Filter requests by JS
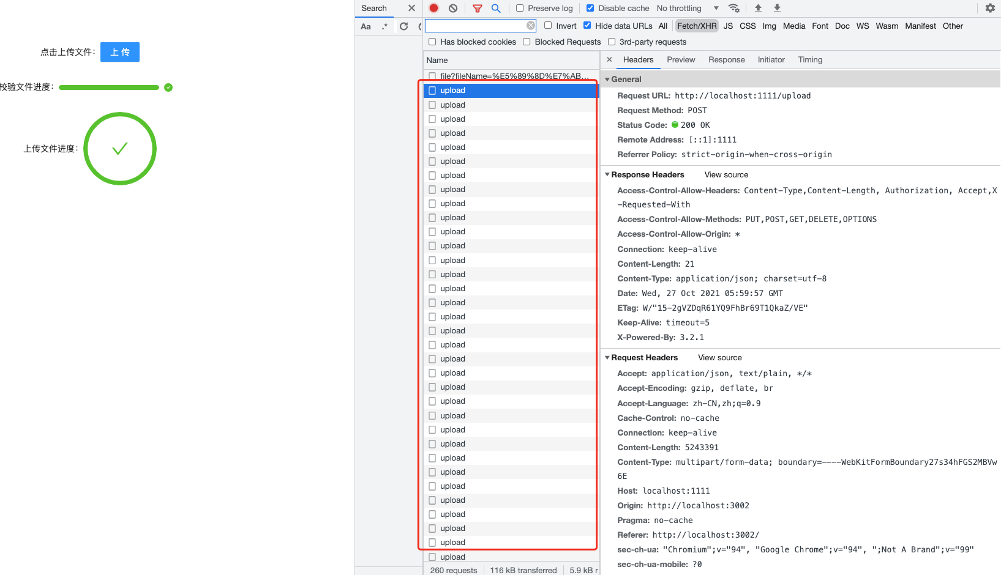 tap(728, 26)
